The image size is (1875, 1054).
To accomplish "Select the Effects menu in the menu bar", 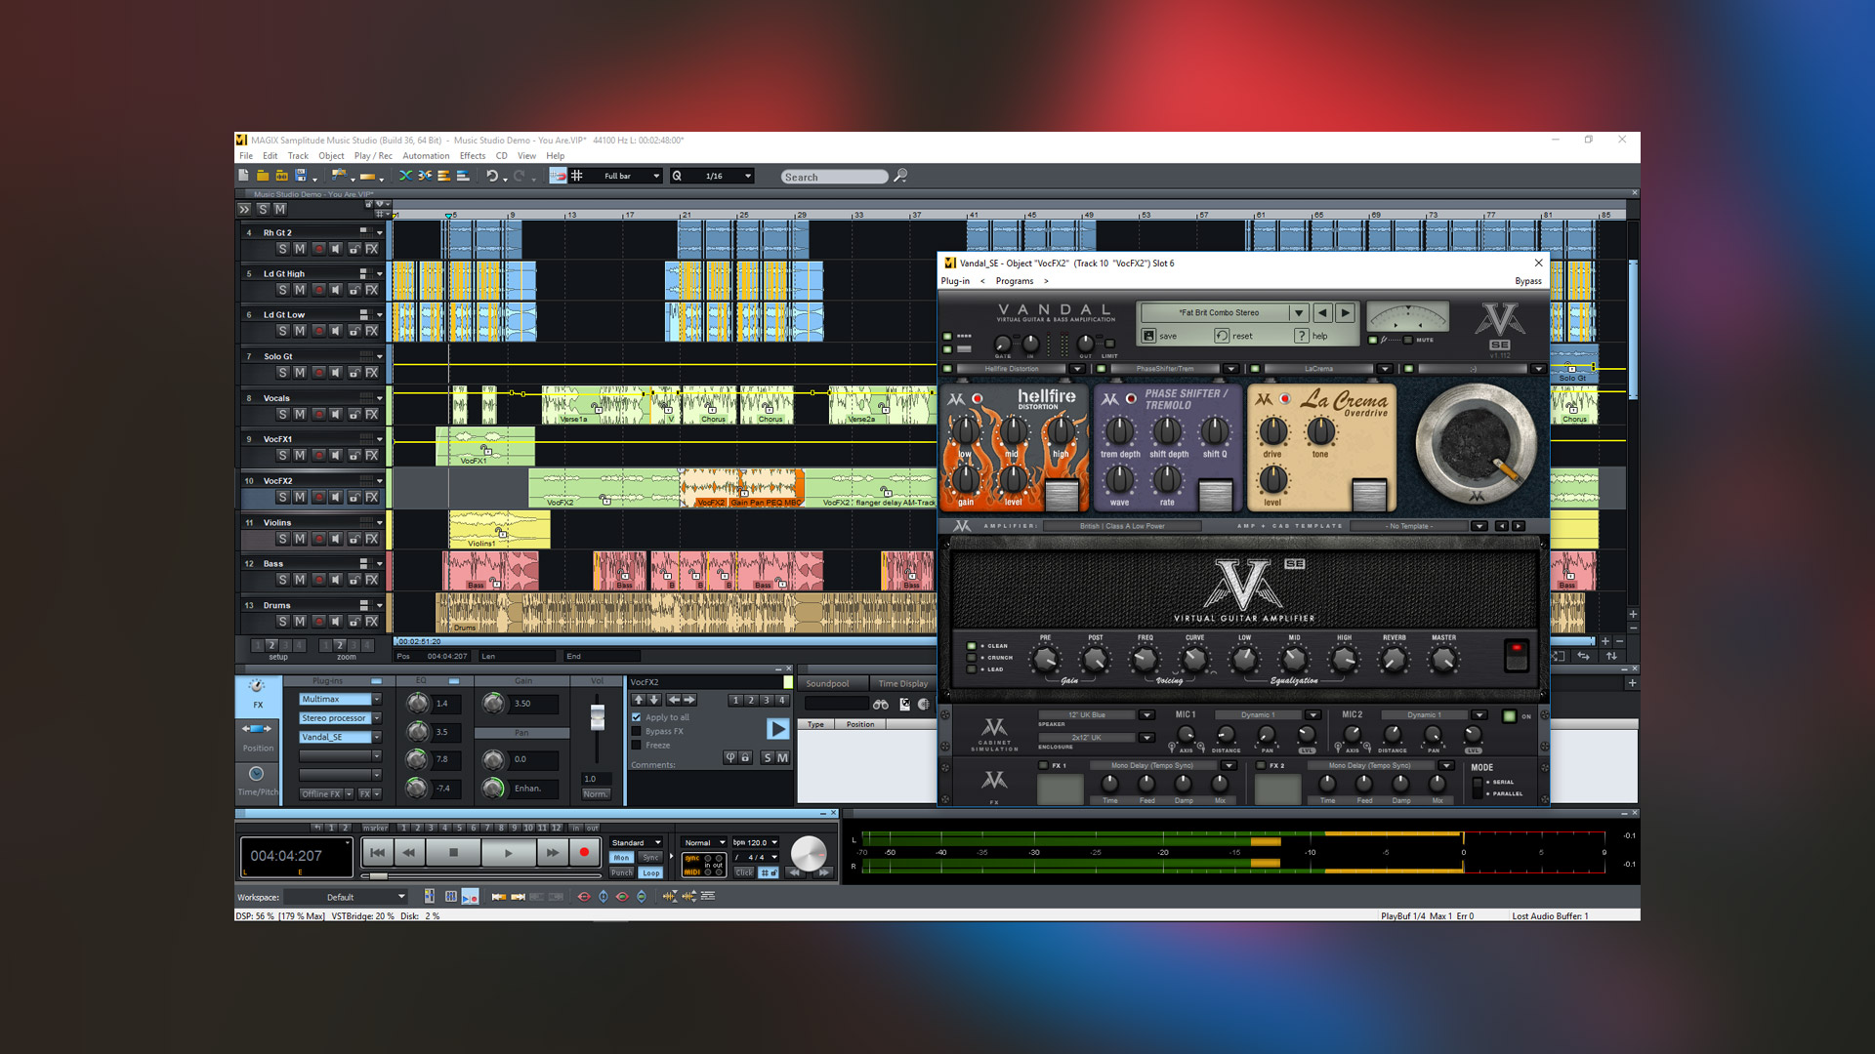I will [x=473, y=156].
